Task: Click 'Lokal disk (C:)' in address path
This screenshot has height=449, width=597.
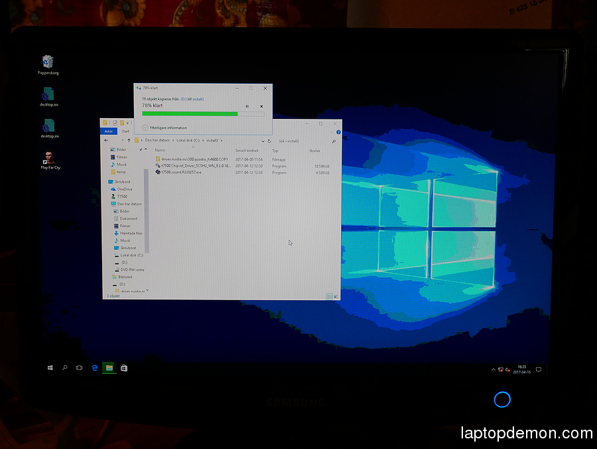Action: [188, 140]
